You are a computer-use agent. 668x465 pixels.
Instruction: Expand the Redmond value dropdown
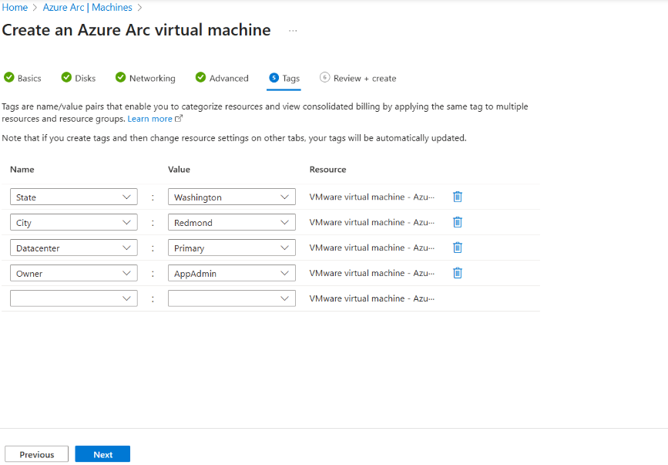pyautogui.click(x=285, y=223)
